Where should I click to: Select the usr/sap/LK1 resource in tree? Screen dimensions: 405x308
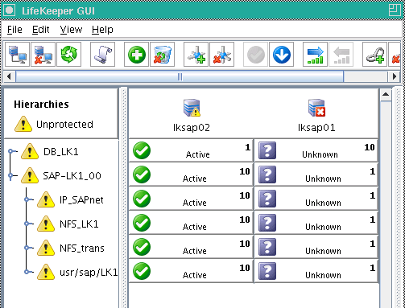click(89, 273)
